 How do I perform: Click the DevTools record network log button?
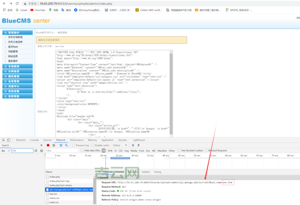click(48, 145)
